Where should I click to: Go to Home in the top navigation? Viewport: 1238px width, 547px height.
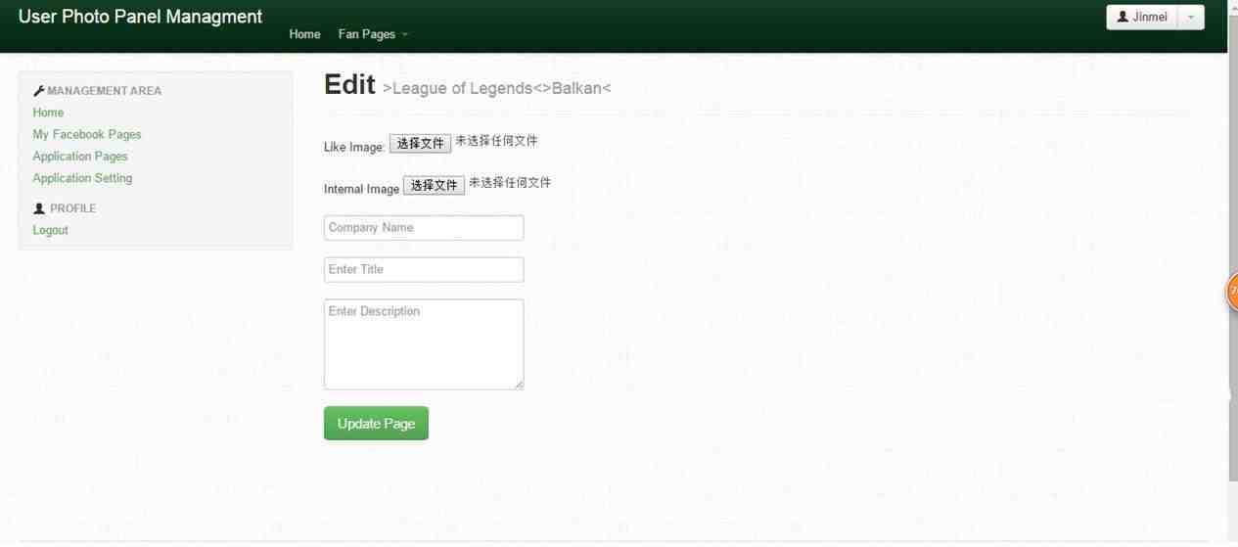[x=304, y=34]
